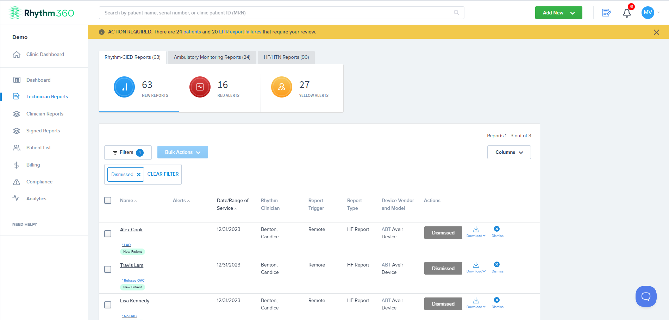
Task: Click the Clinic Dashboard home icon
Action: click(17, 55)
